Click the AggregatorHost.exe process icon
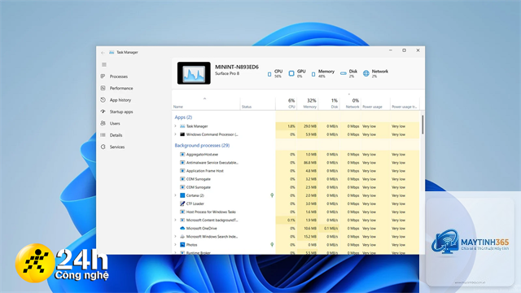 click(x=182, y=155)
